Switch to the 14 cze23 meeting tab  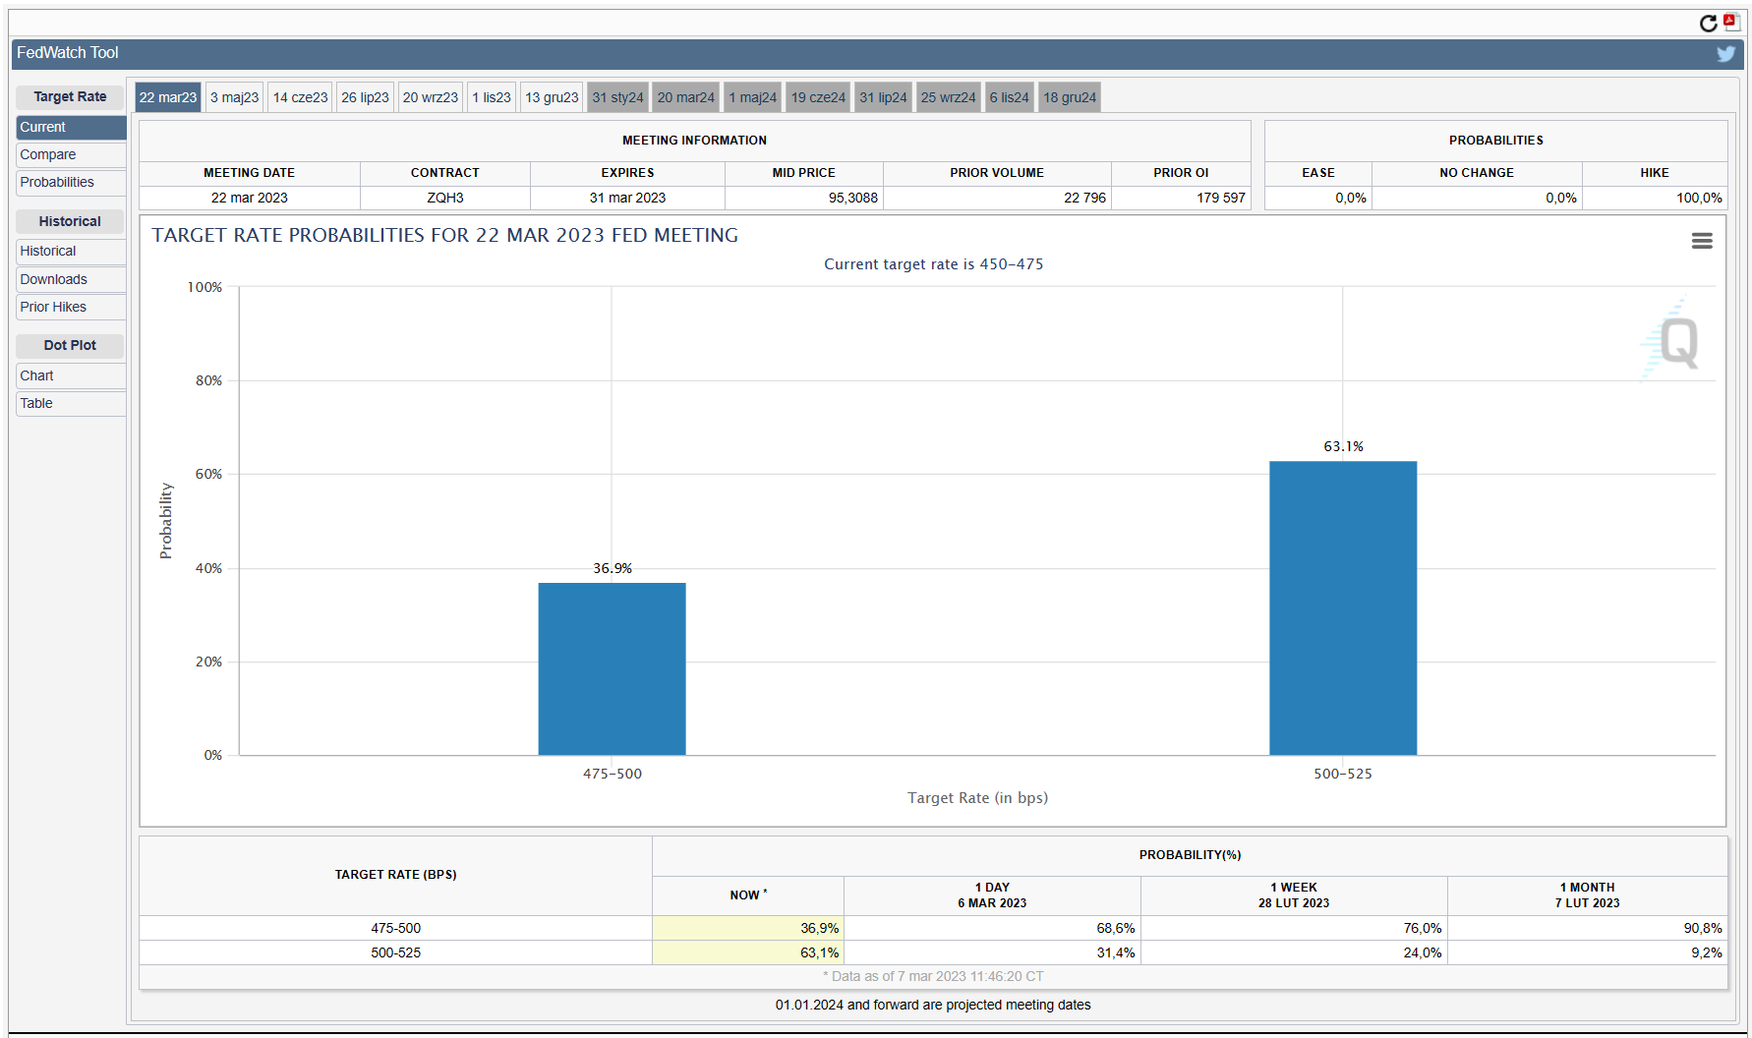pyautogui.click(x=300, y=97)
